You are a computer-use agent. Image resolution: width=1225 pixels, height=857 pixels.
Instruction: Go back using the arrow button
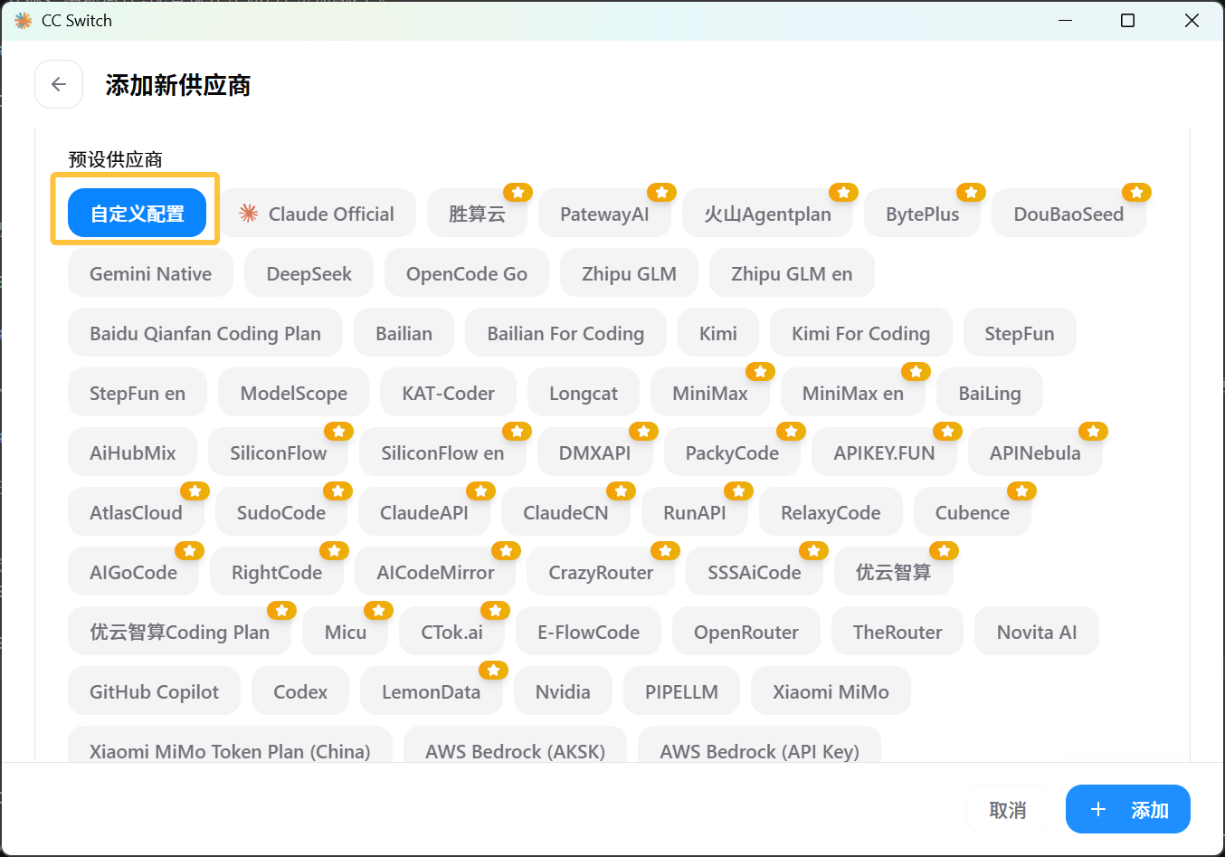click(x=59, y=84)
